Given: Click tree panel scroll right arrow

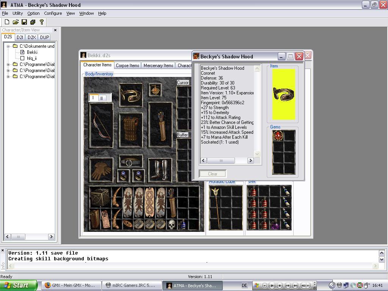Looking at the screenshot, I should [51, 237].
